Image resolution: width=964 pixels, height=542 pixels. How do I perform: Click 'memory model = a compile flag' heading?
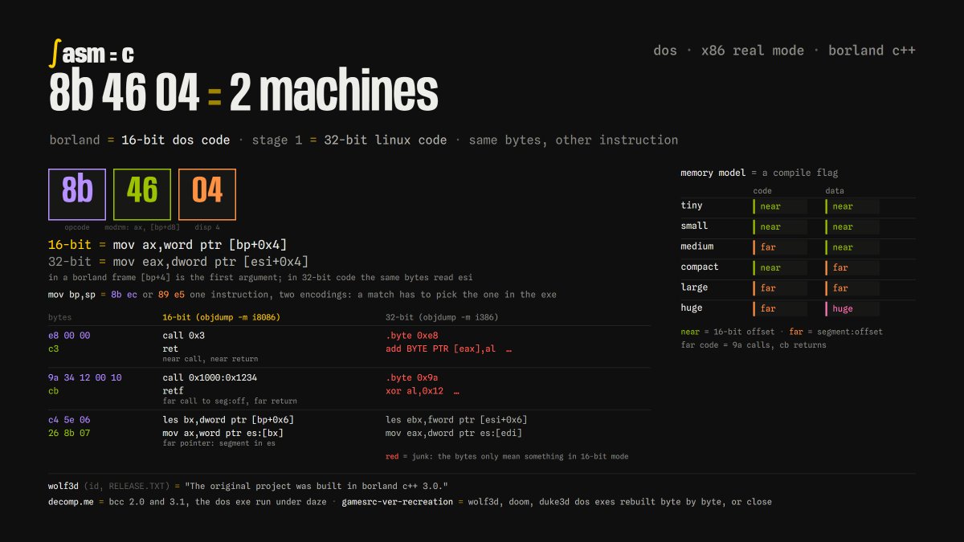pos(759,173)
